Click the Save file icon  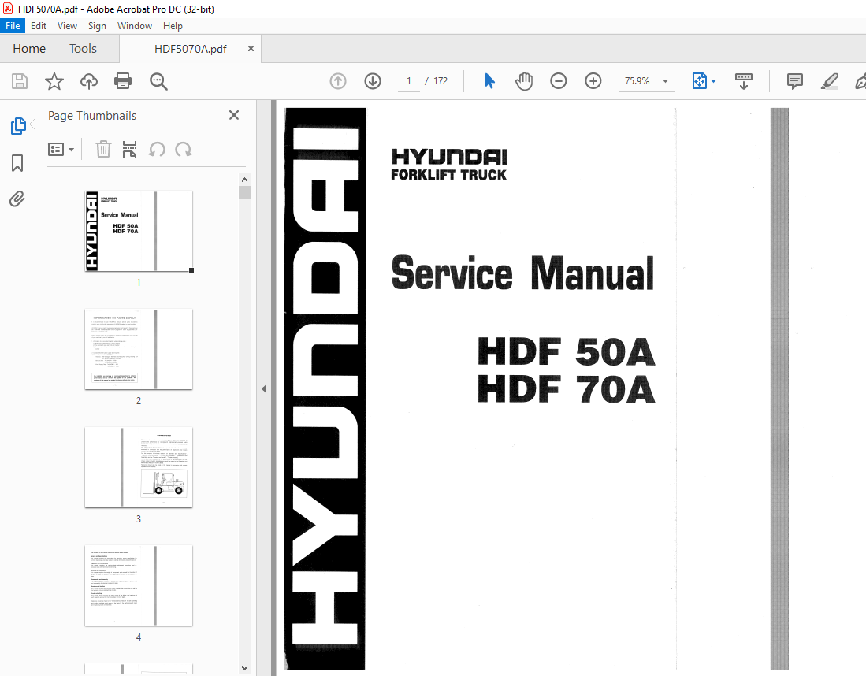tap(20, 81)
